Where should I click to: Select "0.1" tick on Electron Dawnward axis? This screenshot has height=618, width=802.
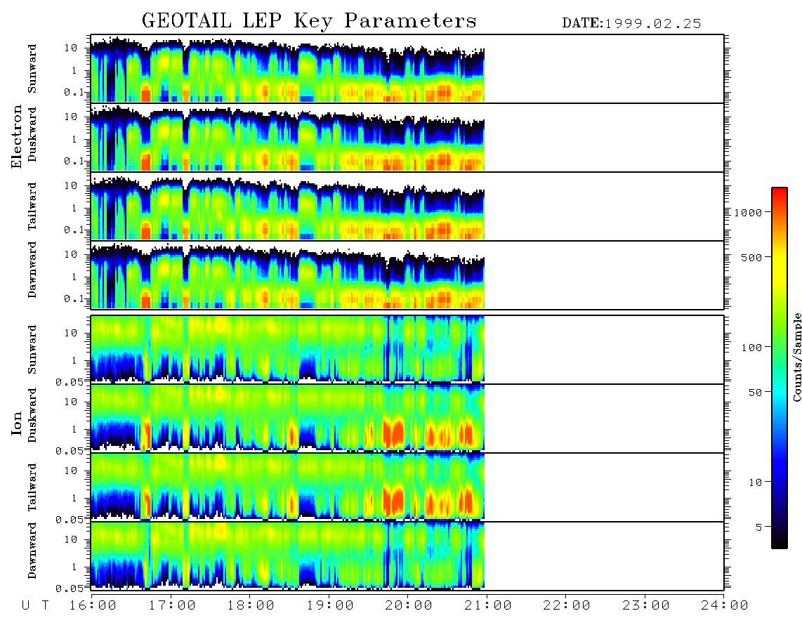click(74, 298)
